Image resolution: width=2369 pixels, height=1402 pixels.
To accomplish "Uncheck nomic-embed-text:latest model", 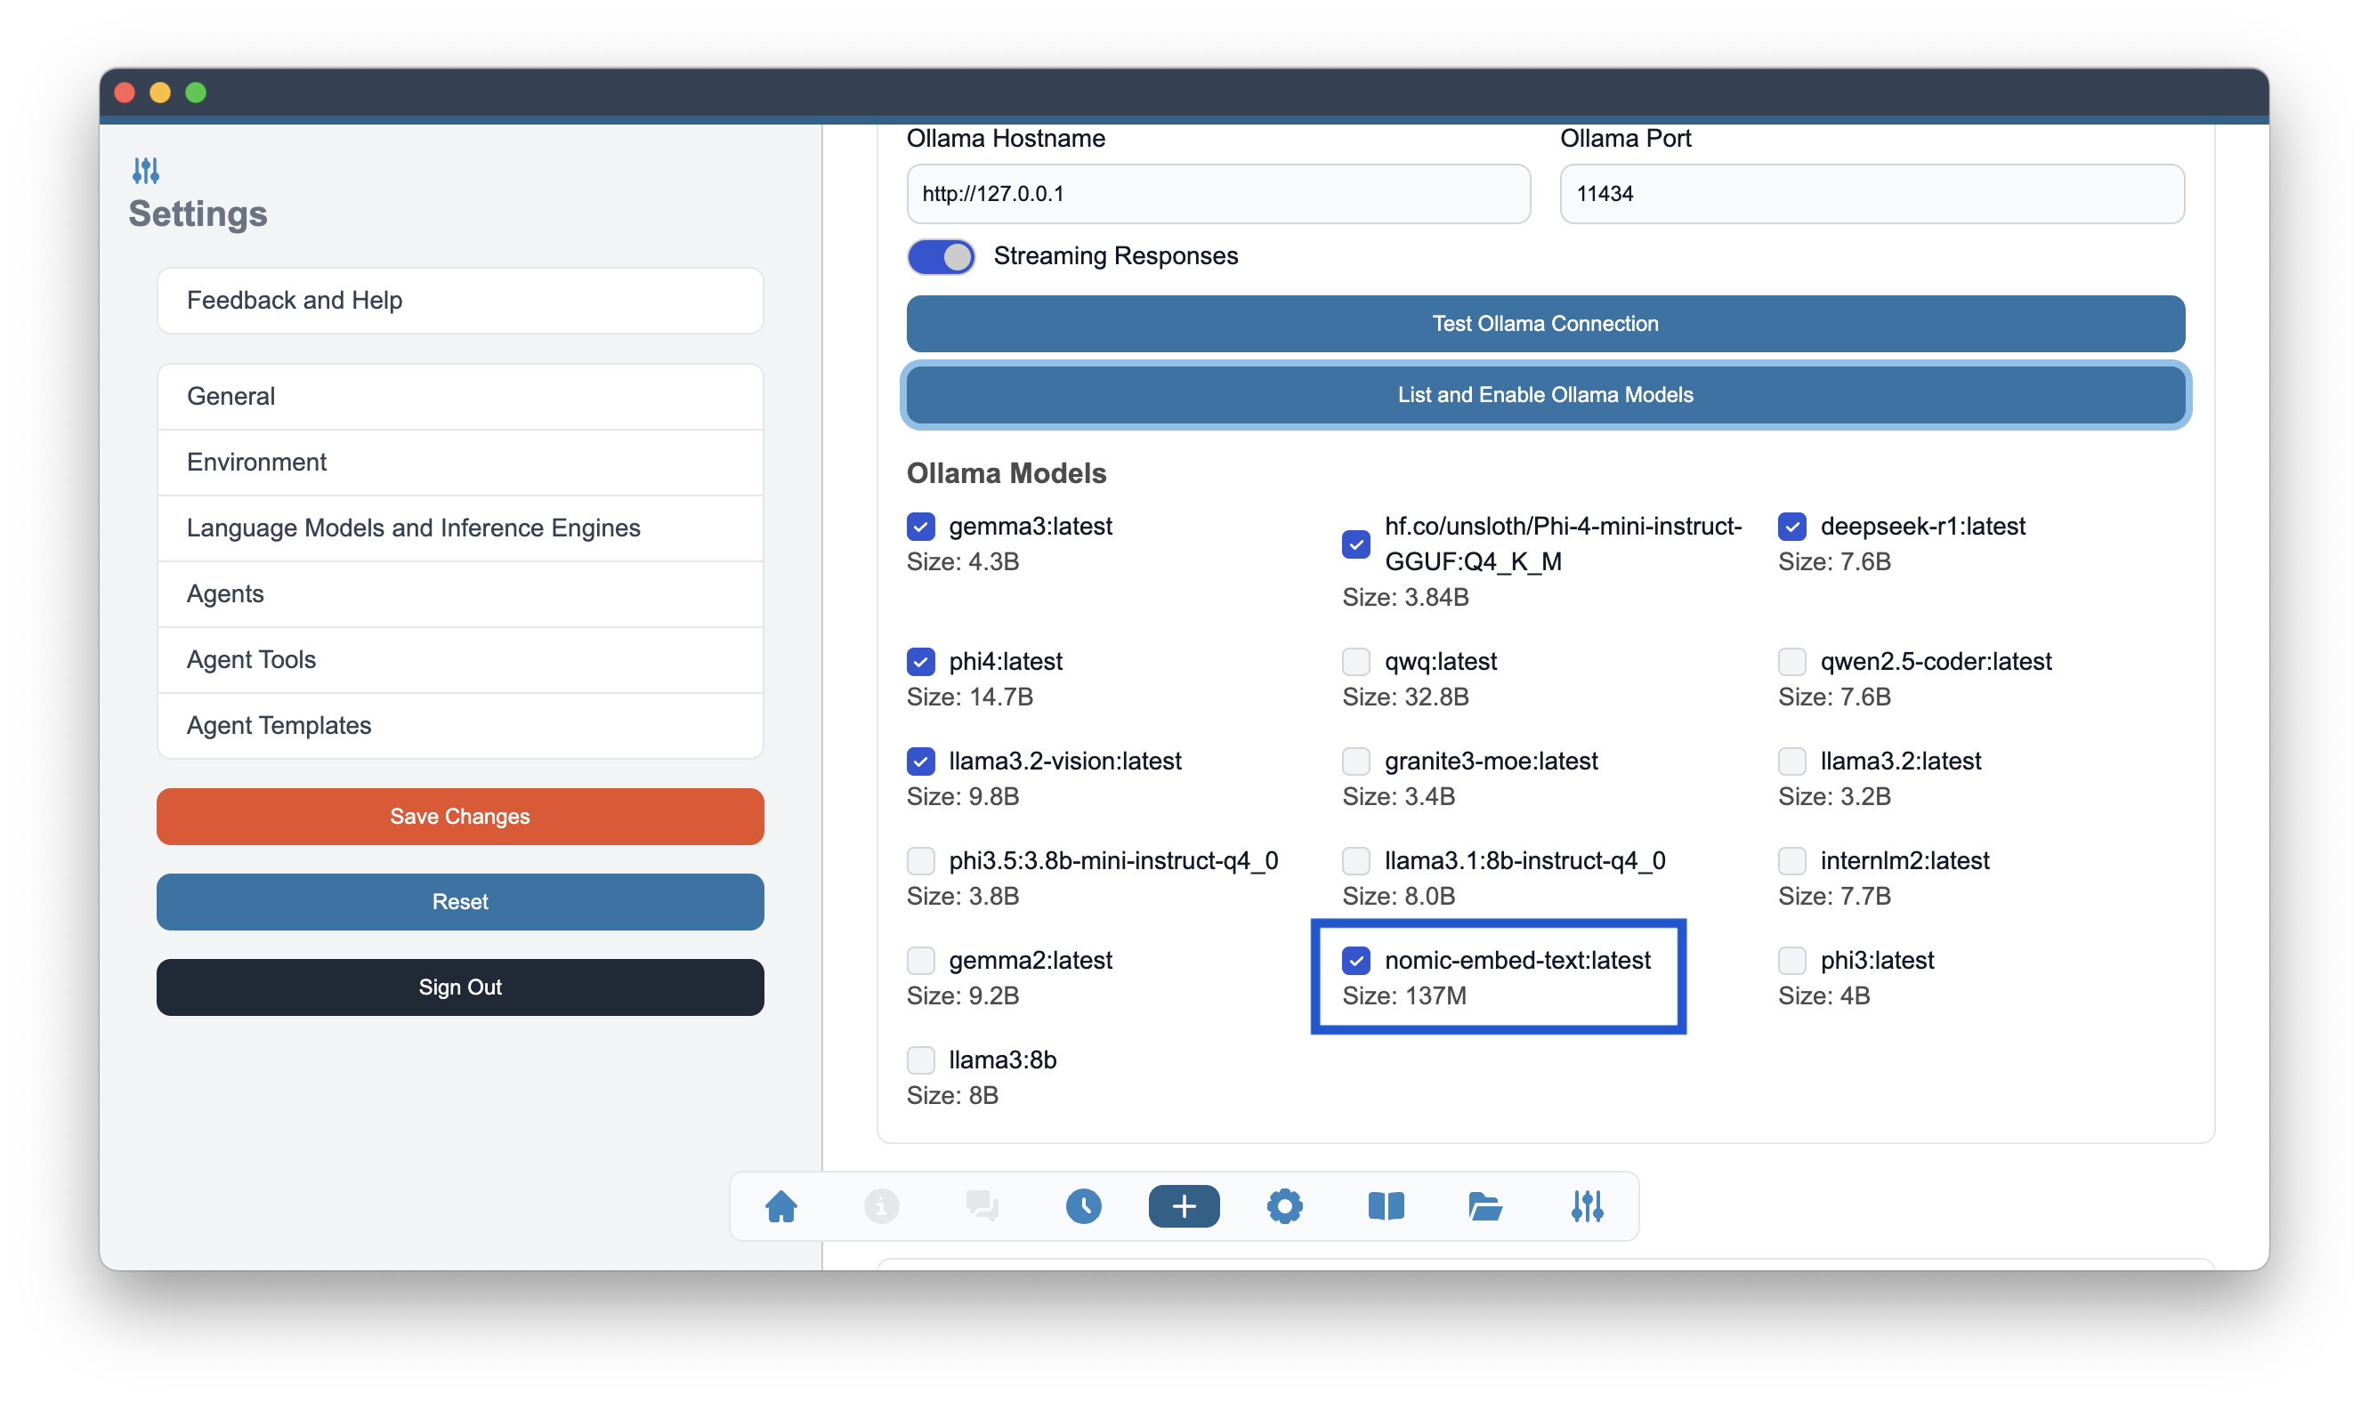I will 1356,960.
